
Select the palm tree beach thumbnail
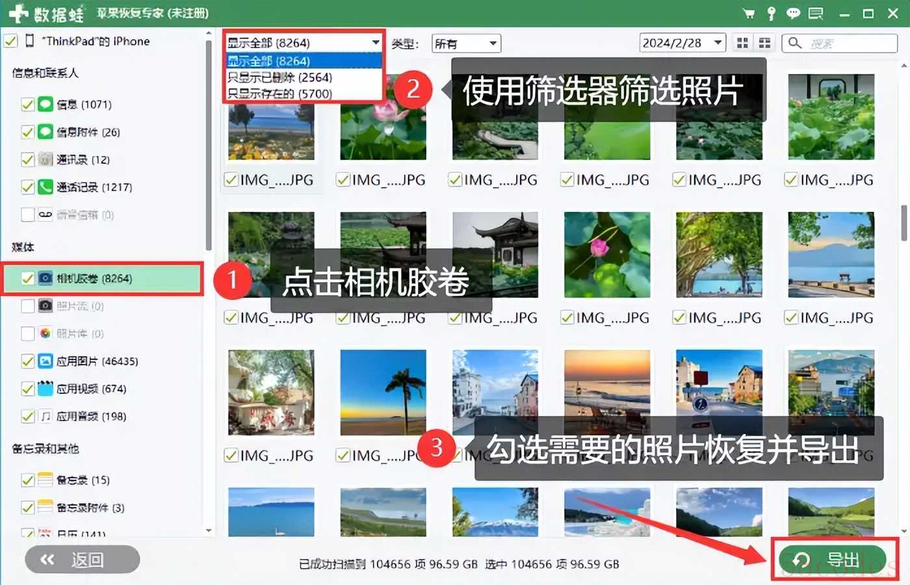pyautogui.click(x=383, y=393)
